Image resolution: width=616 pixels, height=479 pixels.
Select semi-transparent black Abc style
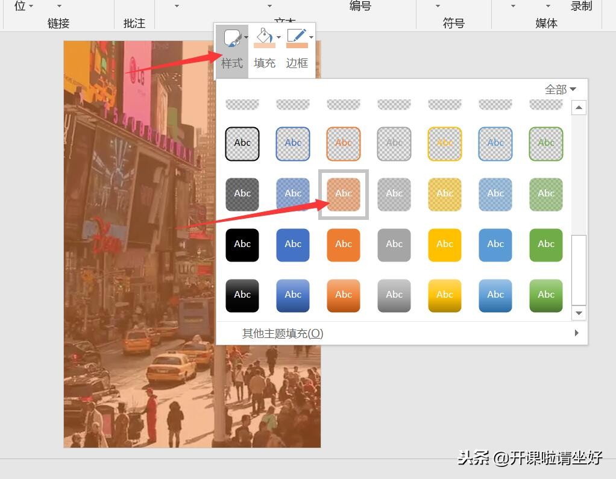(242, 195)
